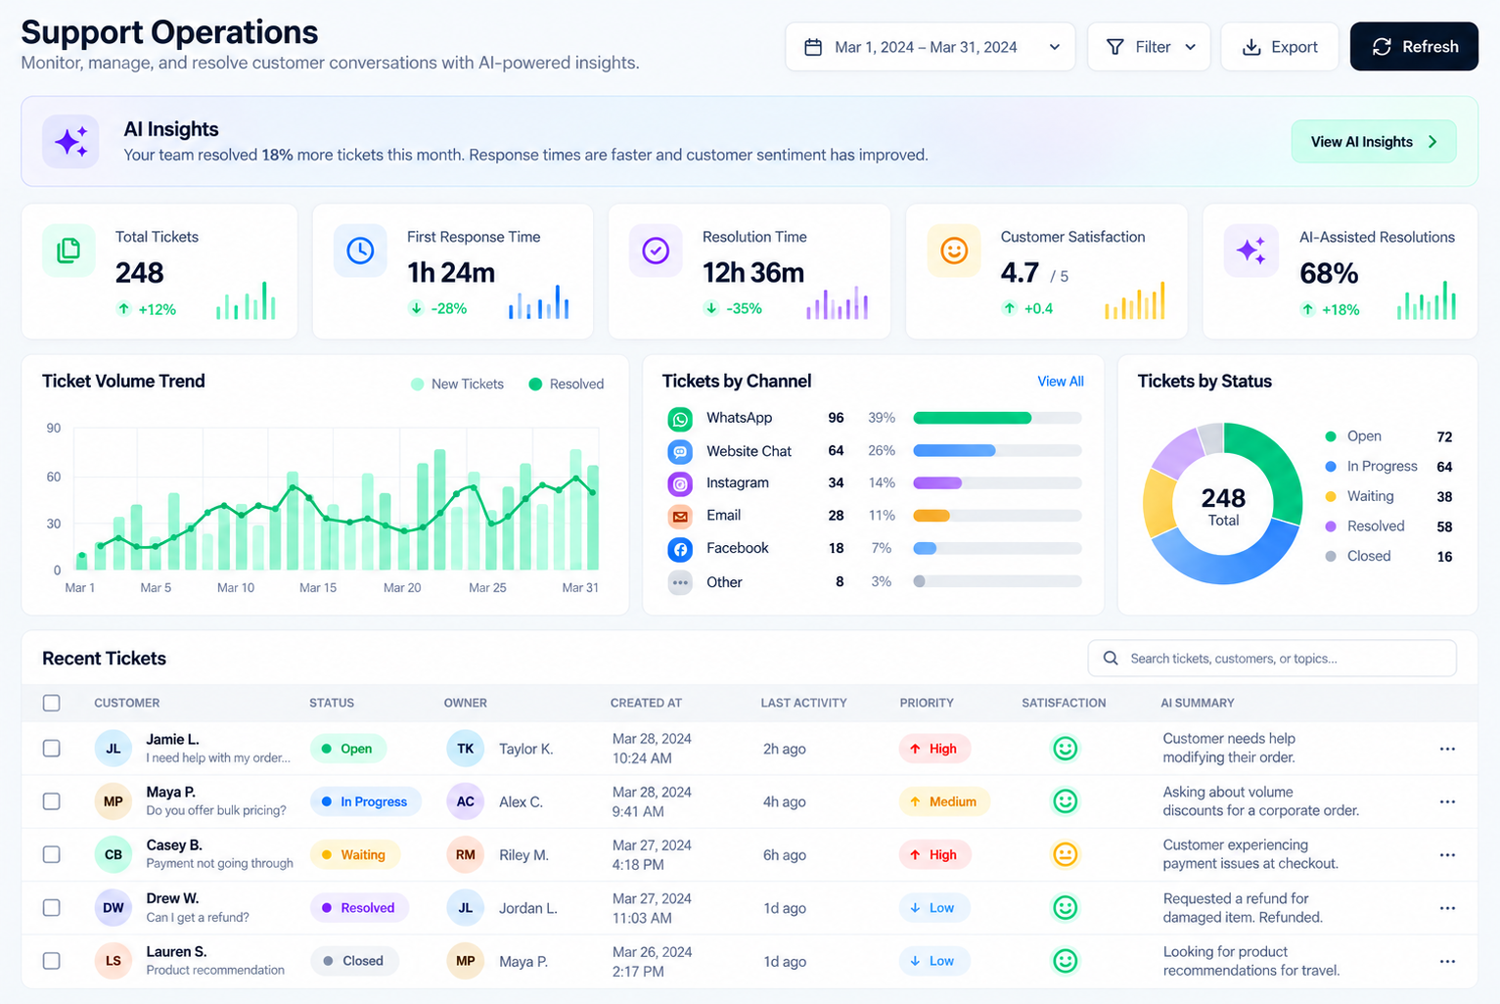1500x1004 pixels.
Task: Click the Instagram channel icon
Action: point(680,483)
